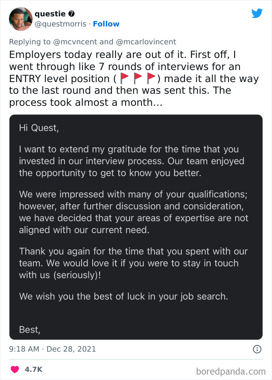This screenshot has height=380, width=272.
Task: Open the embedded rejection email screenshot
Action: (136, 226)
